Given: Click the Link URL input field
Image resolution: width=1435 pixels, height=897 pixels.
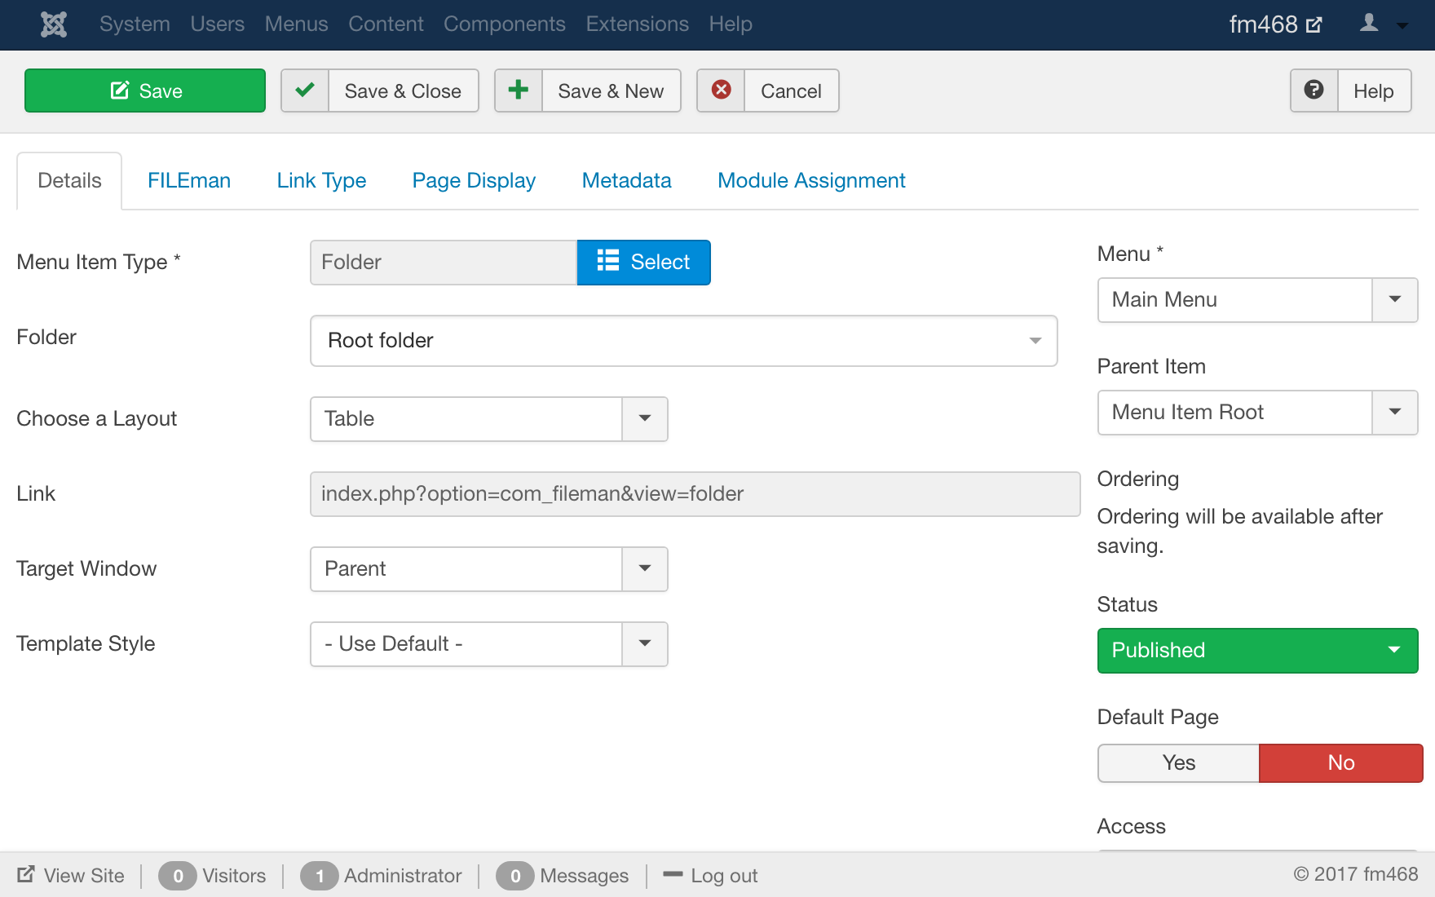Looking at the screenshot, I should [x=695, y=493].
